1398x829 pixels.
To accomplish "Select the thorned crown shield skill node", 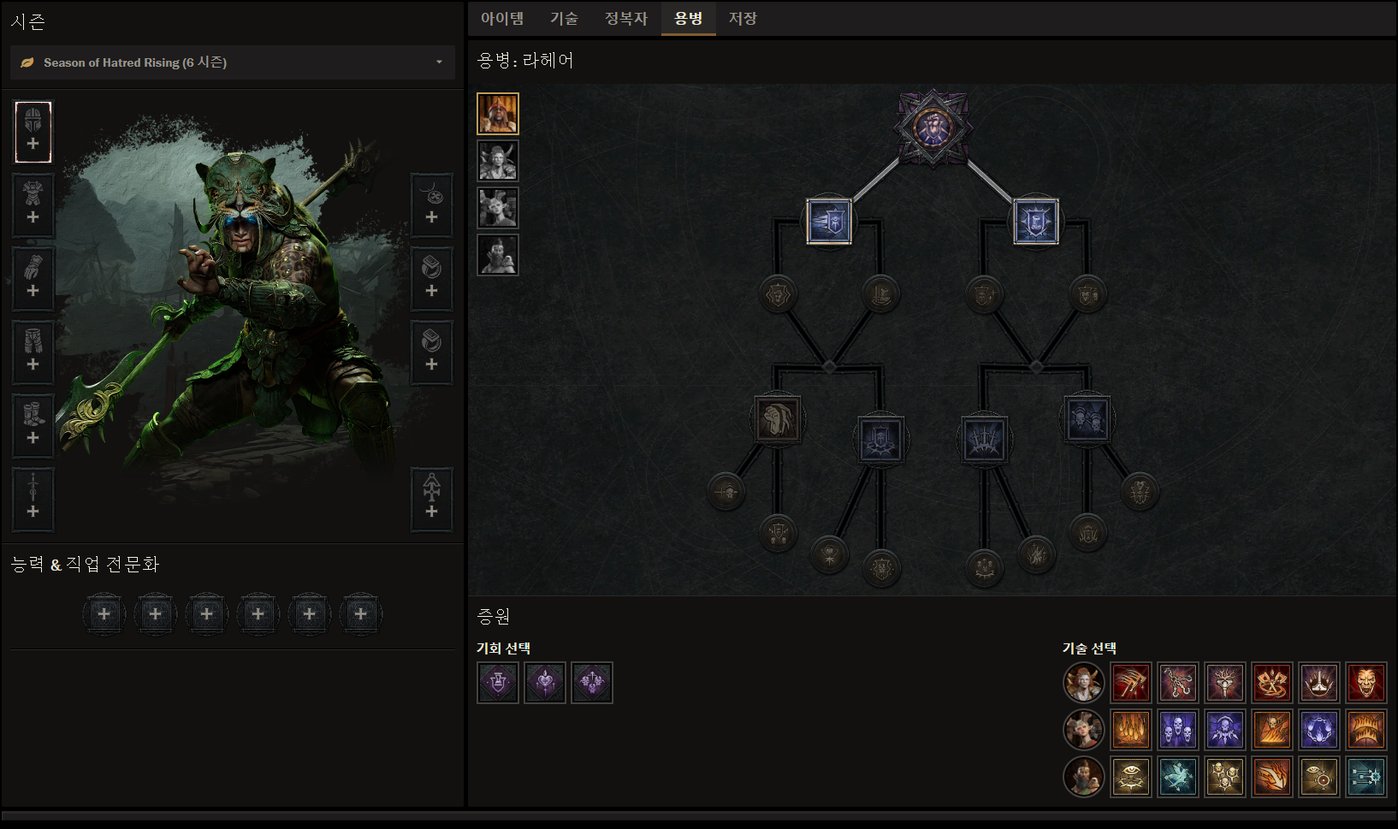I will (881, 440).
